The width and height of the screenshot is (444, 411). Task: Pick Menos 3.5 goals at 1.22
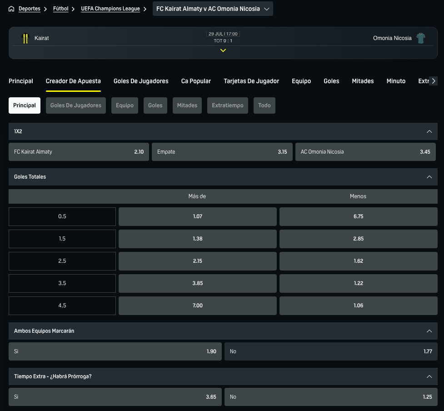tap(359, 283)
